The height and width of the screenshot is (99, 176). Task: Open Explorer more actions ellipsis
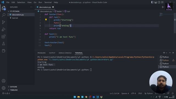click(31, 7)
